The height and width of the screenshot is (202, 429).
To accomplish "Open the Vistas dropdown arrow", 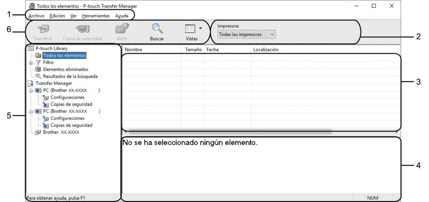I will [x=200, y=28].
